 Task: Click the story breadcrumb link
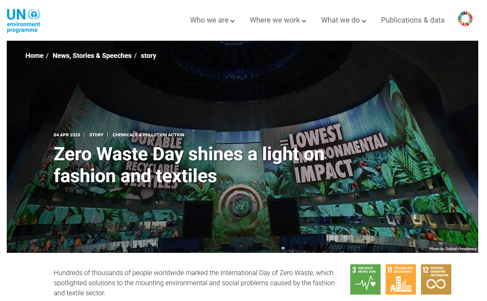tap(149, 56)
